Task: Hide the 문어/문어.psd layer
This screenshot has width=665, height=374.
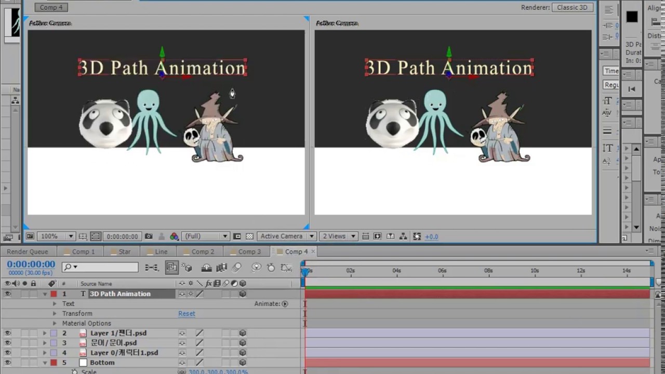Action: [7, 343]
